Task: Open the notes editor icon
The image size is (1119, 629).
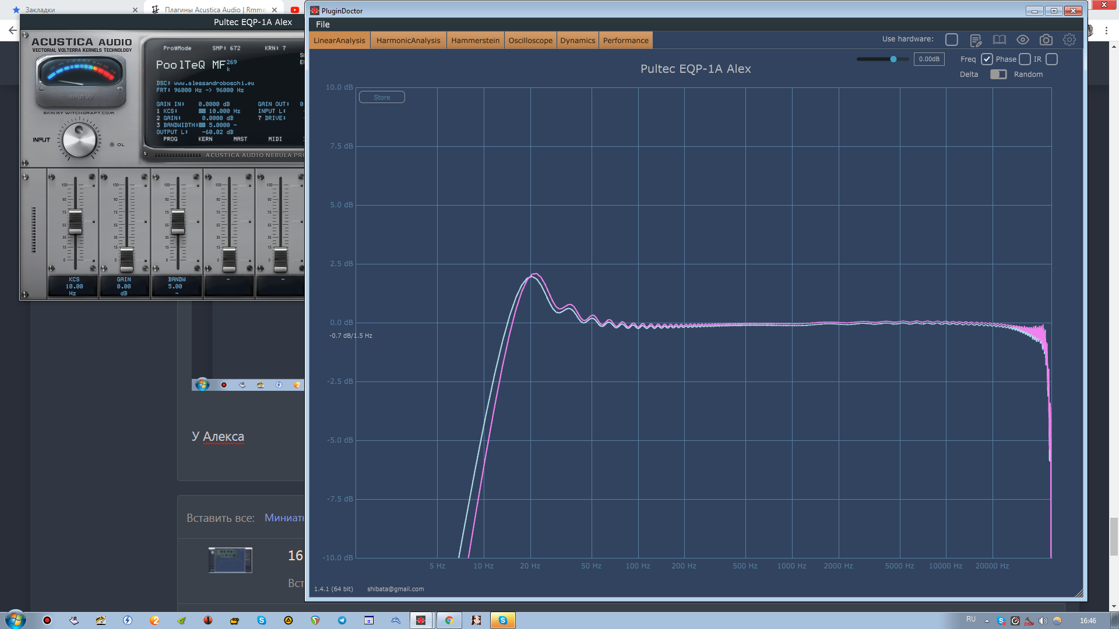Action: point(975,40)
